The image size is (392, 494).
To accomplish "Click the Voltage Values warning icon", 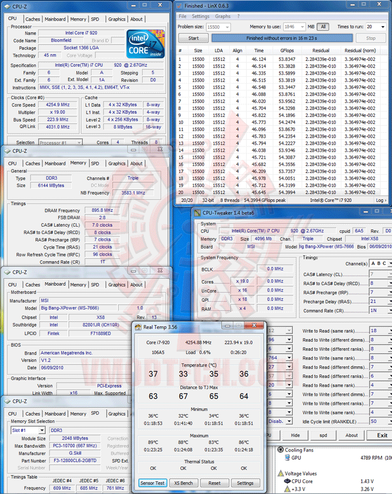I will (x=280, y=473).
